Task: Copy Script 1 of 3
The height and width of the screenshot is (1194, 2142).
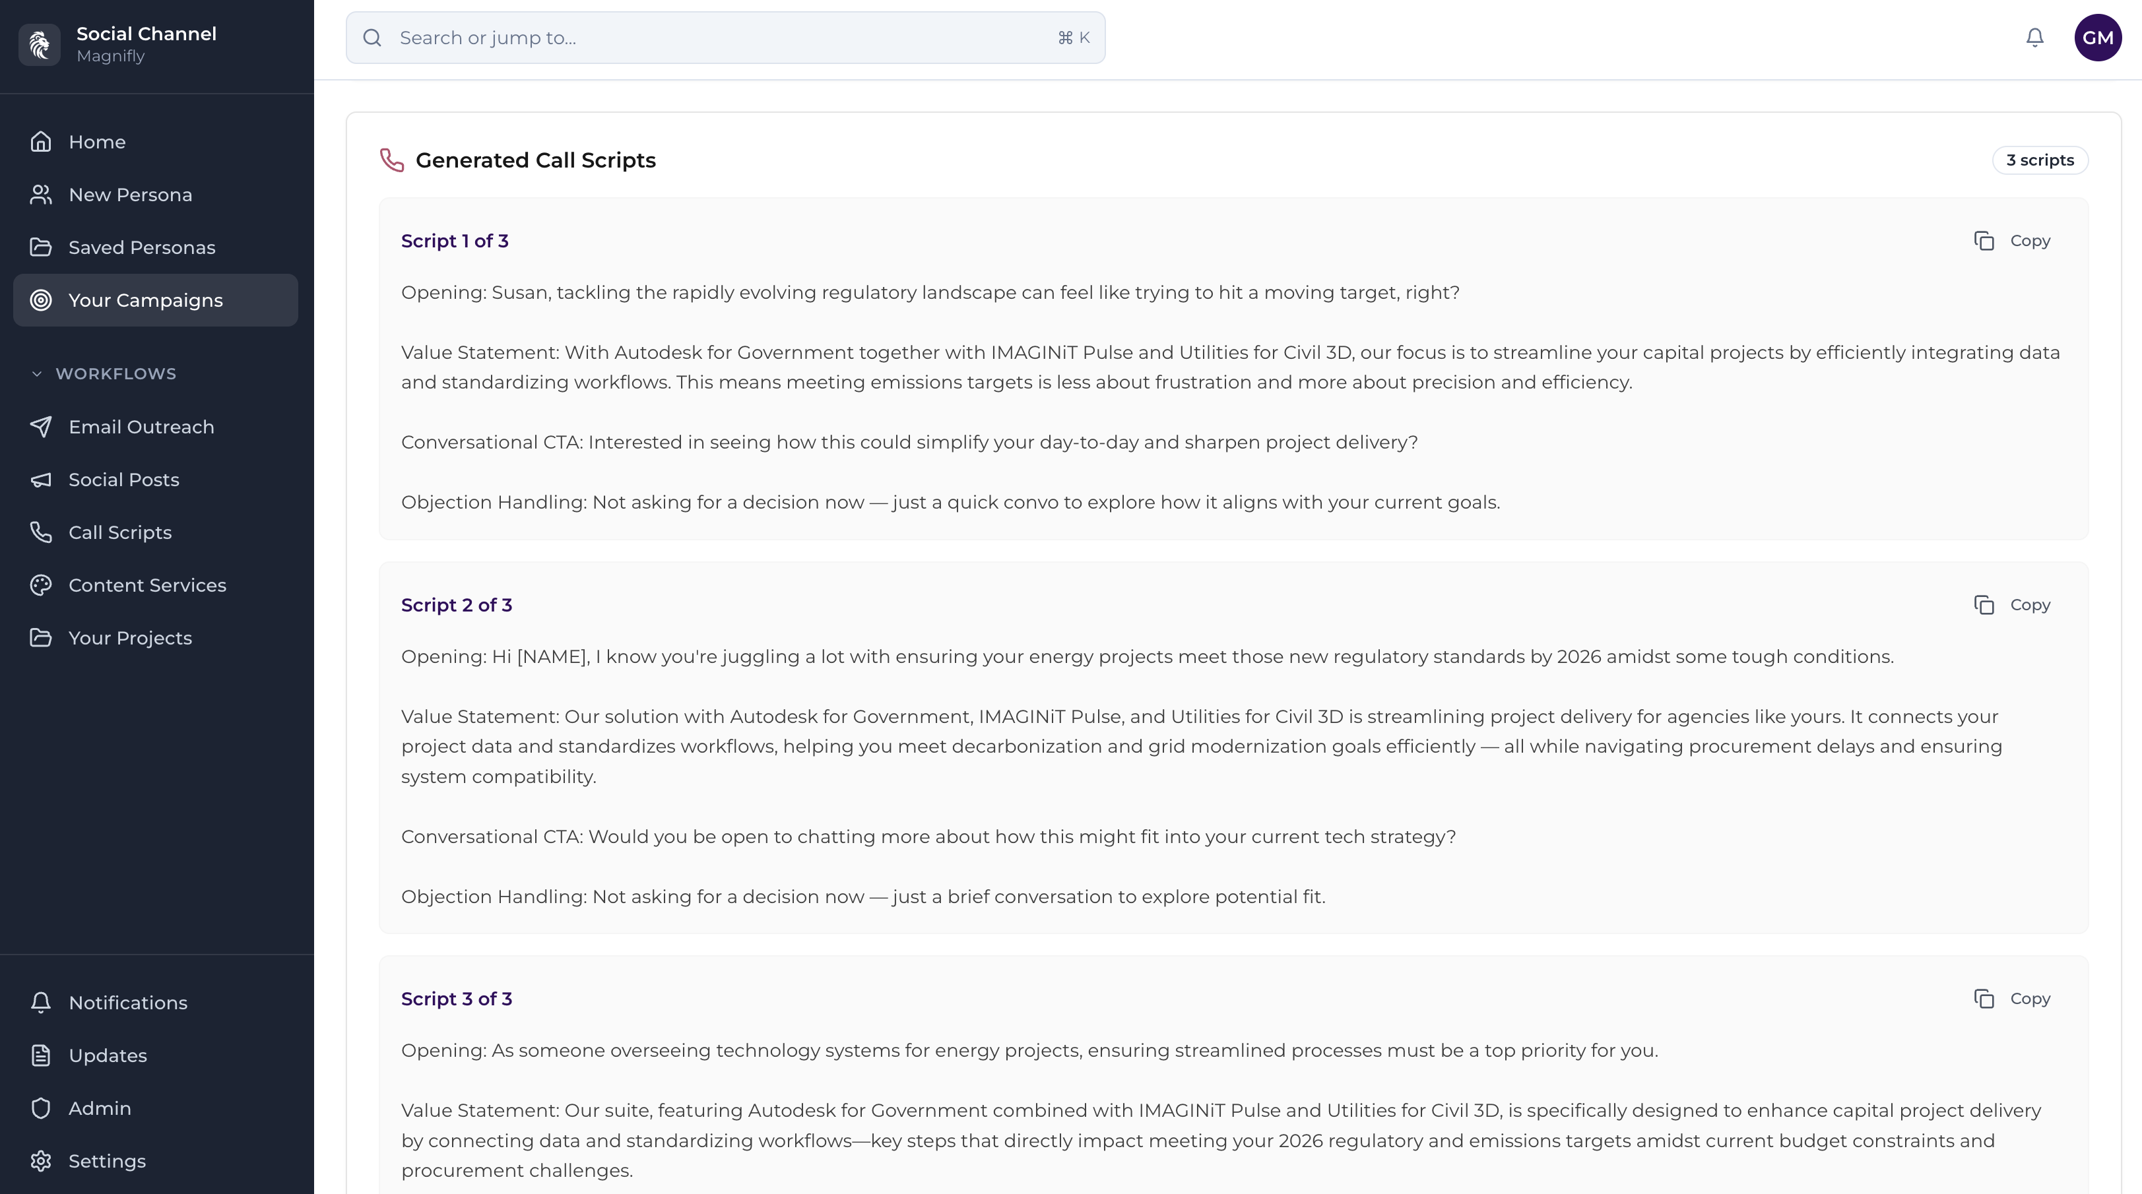Action: (2012, 241)
